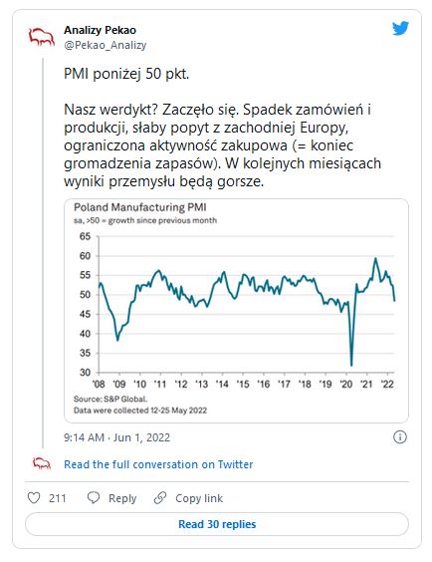
Task: Like the tweet with heart icon
Action: click(34, 498)
